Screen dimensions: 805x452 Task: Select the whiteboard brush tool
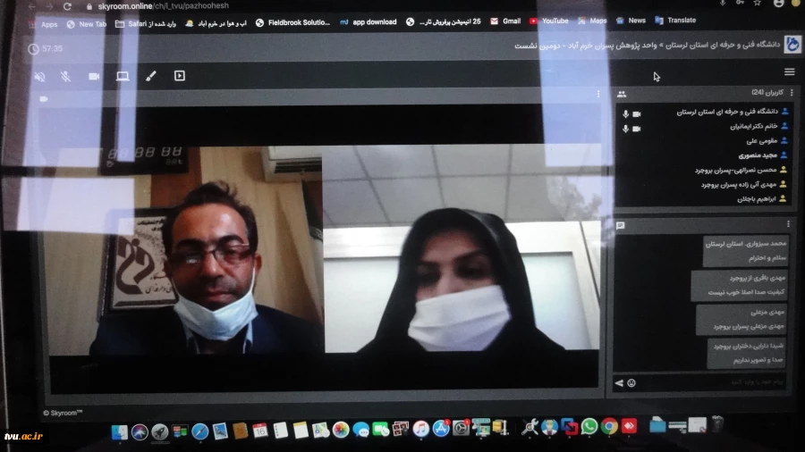click(x=151, y=76)
